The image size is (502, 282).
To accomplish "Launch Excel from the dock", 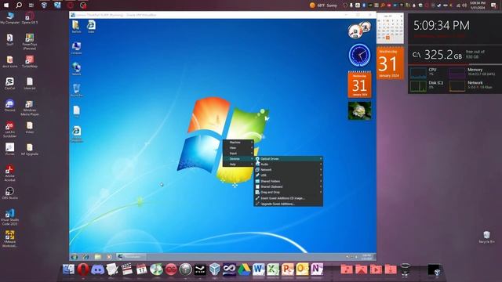I will (273, 269).
